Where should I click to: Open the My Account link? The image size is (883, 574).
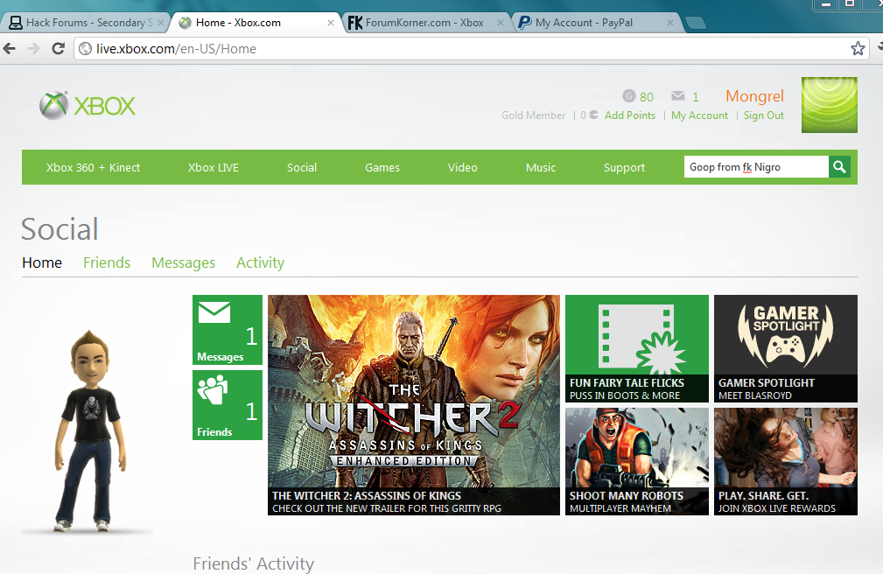coord(699,115)
